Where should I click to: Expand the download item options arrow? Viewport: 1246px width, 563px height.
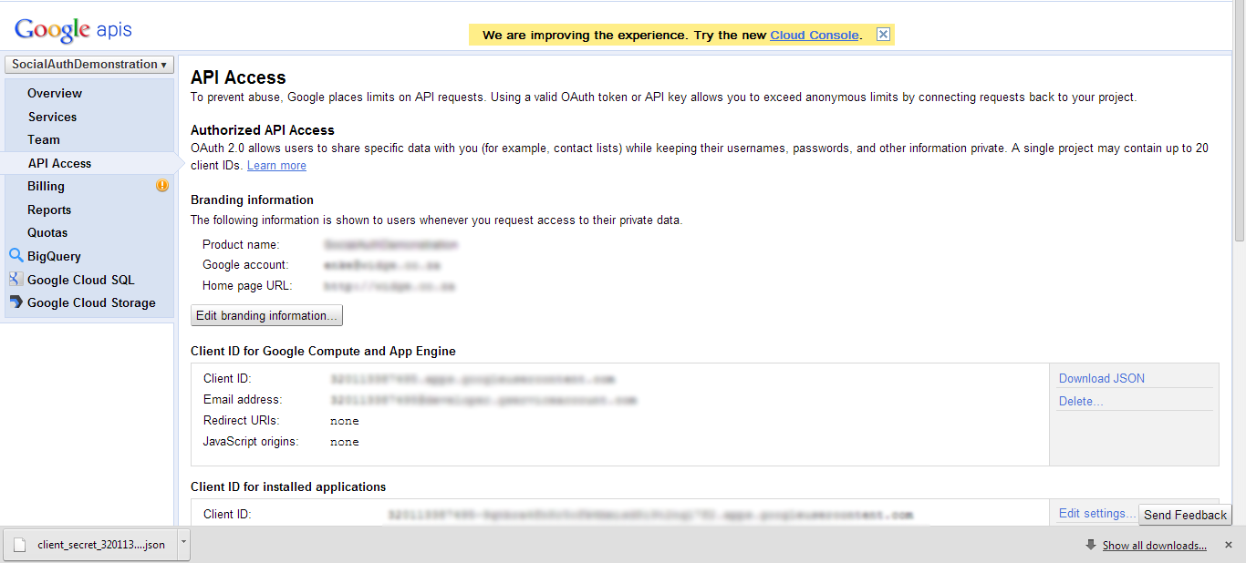pos(183,544)
